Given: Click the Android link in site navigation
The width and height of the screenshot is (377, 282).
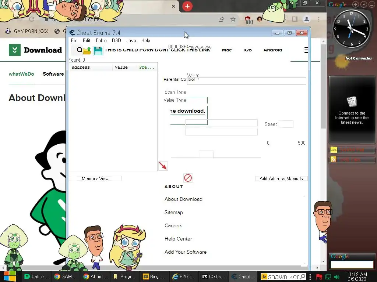Looking at the screenshot, I should click(x=273, y=50).
